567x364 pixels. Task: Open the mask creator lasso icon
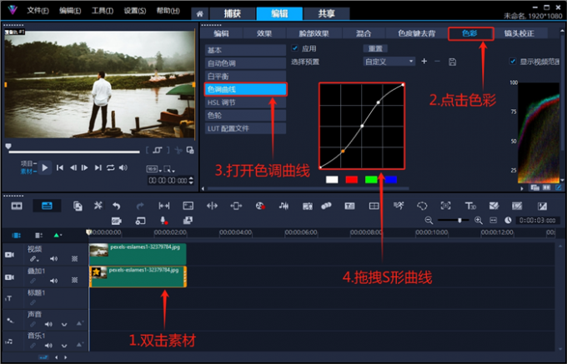click(422, 207)
